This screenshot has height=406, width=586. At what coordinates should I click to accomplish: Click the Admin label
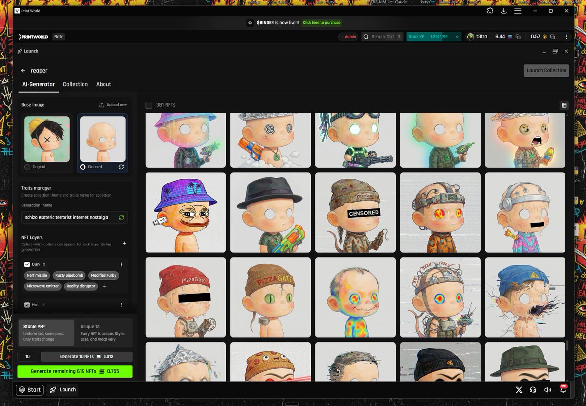point(348,37)
